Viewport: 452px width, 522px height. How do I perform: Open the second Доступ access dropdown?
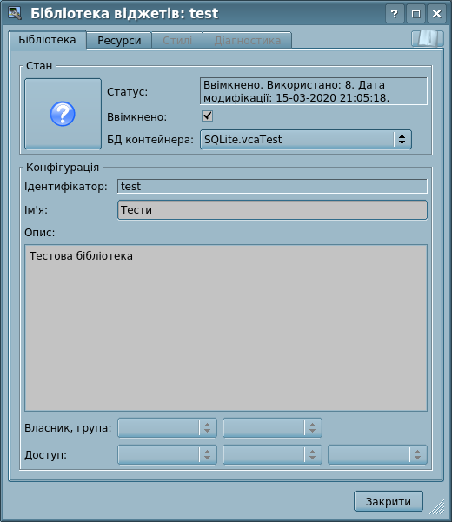click(x=272, y=455)
